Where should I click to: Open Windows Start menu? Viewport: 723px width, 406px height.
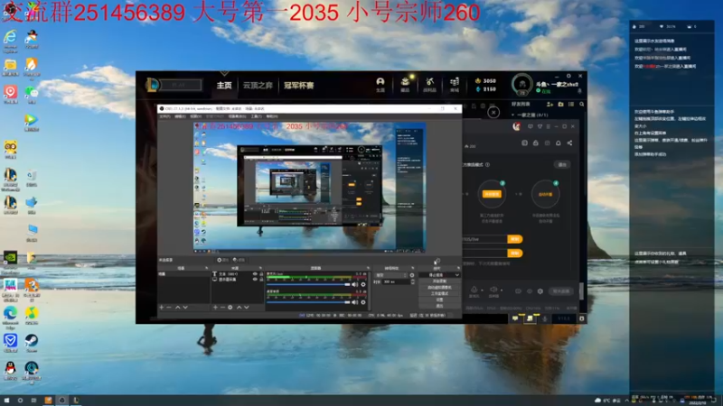click(6, 400)
